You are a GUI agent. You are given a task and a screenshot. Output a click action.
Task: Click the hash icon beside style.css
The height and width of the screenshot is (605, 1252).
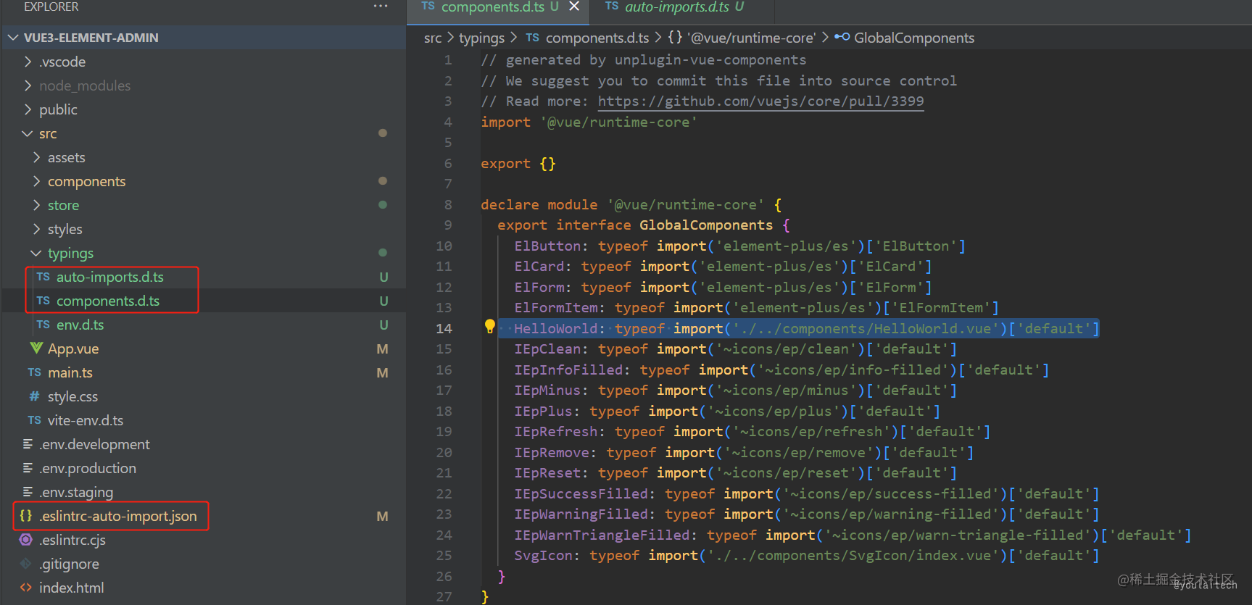click(34, 396)
